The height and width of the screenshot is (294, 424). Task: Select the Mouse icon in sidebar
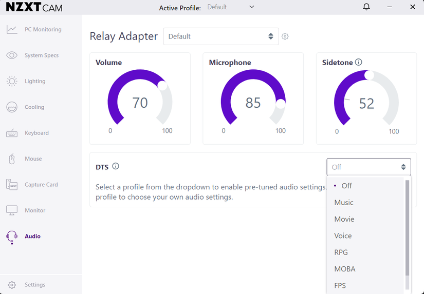[12, 159]
